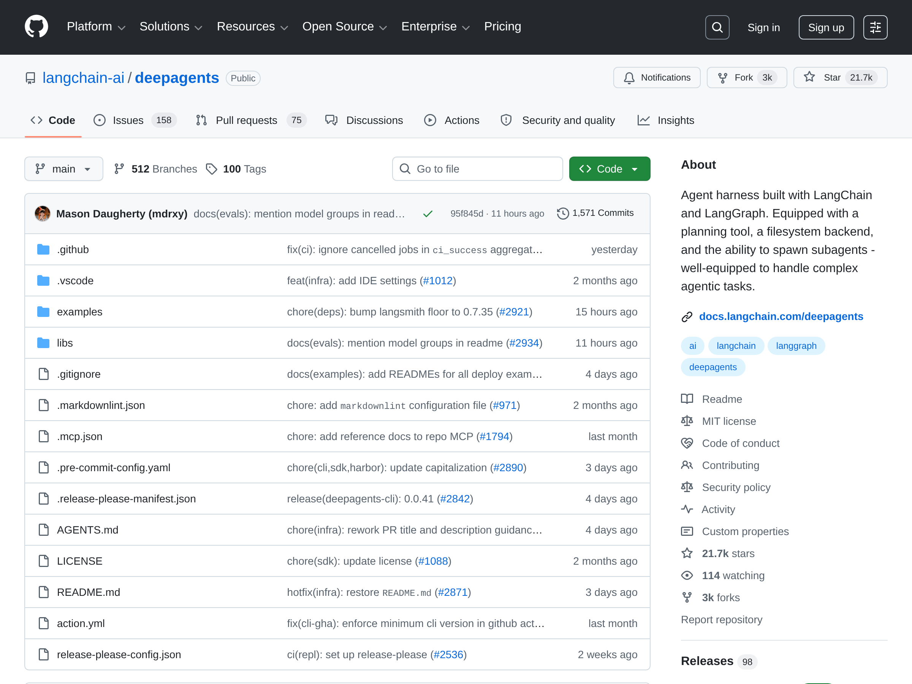Expand the main branch dropdown
Screen dimensions: 912x684
pyautogui.click(x=63, y=169)
